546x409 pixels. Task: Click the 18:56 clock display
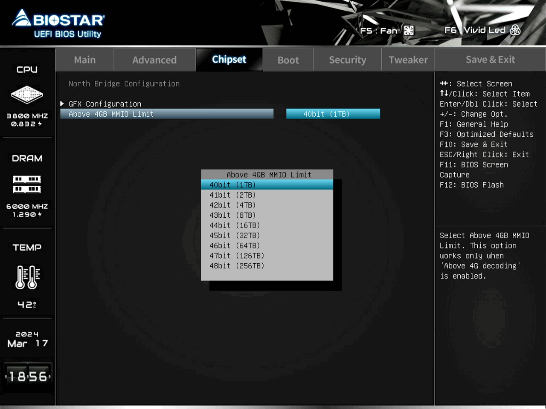click(x=28, y=377)
